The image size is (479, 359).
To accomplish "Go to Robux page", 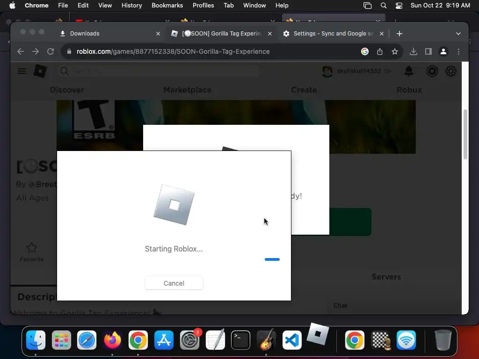I will (409, 90).
